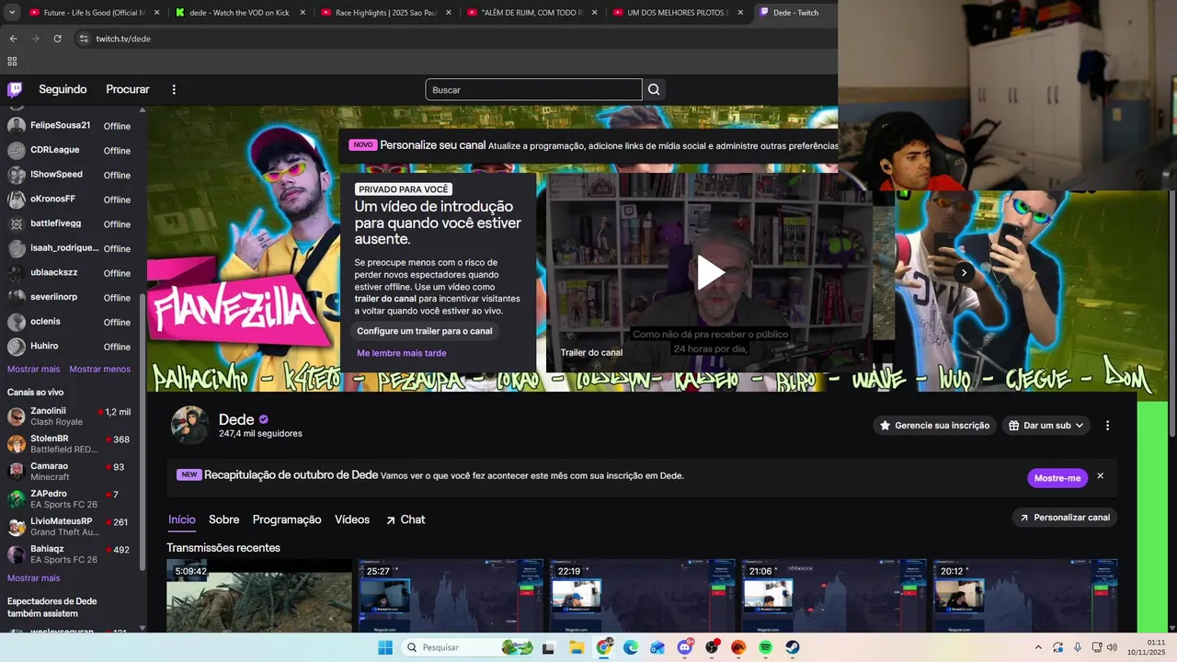Open Zanolinii live channel in sidebar

(69, 417)
